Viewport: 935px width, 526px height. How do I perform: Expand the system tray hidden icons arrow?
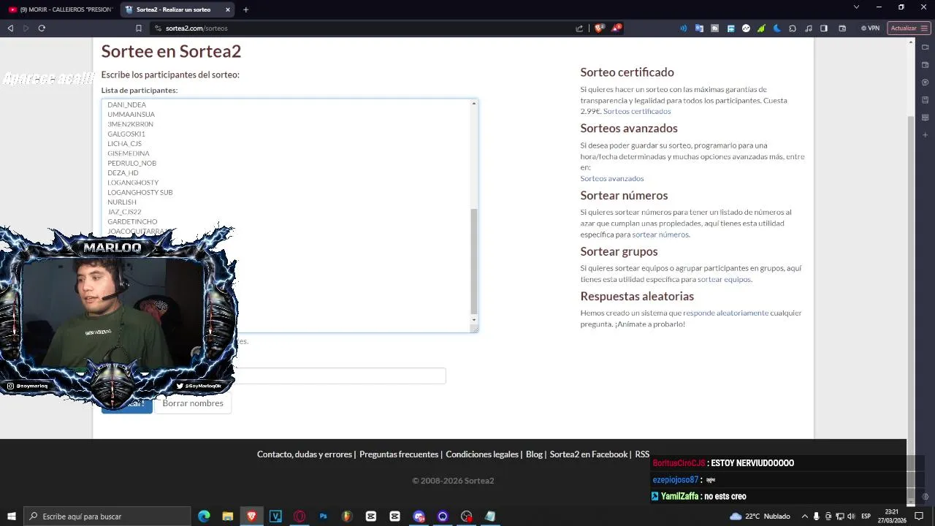[804, 517]
